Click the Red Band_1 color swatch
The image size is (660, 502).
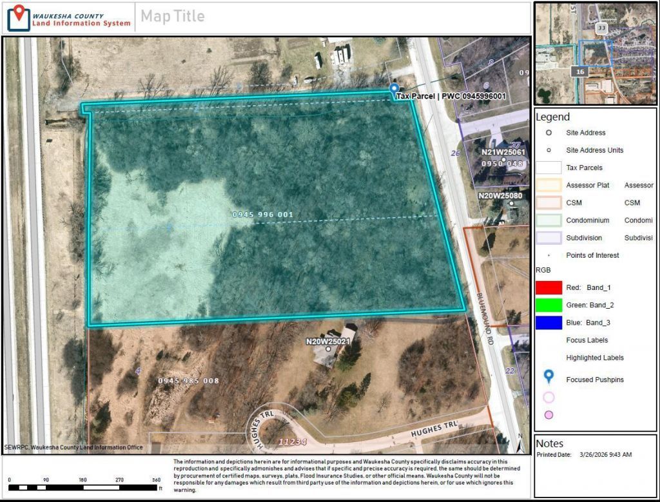[548, 287]
